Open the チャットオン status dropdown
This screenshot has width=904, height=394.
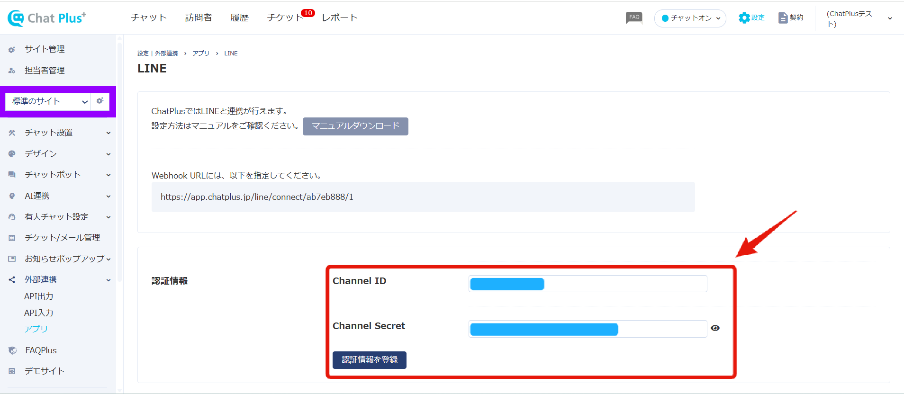point(690,18)
